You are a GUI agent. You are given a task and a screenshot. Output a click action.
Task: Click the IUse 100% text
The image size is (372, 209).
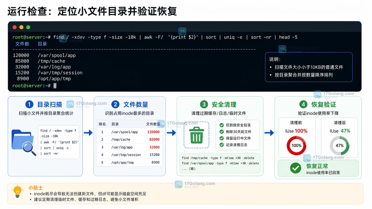296,131
